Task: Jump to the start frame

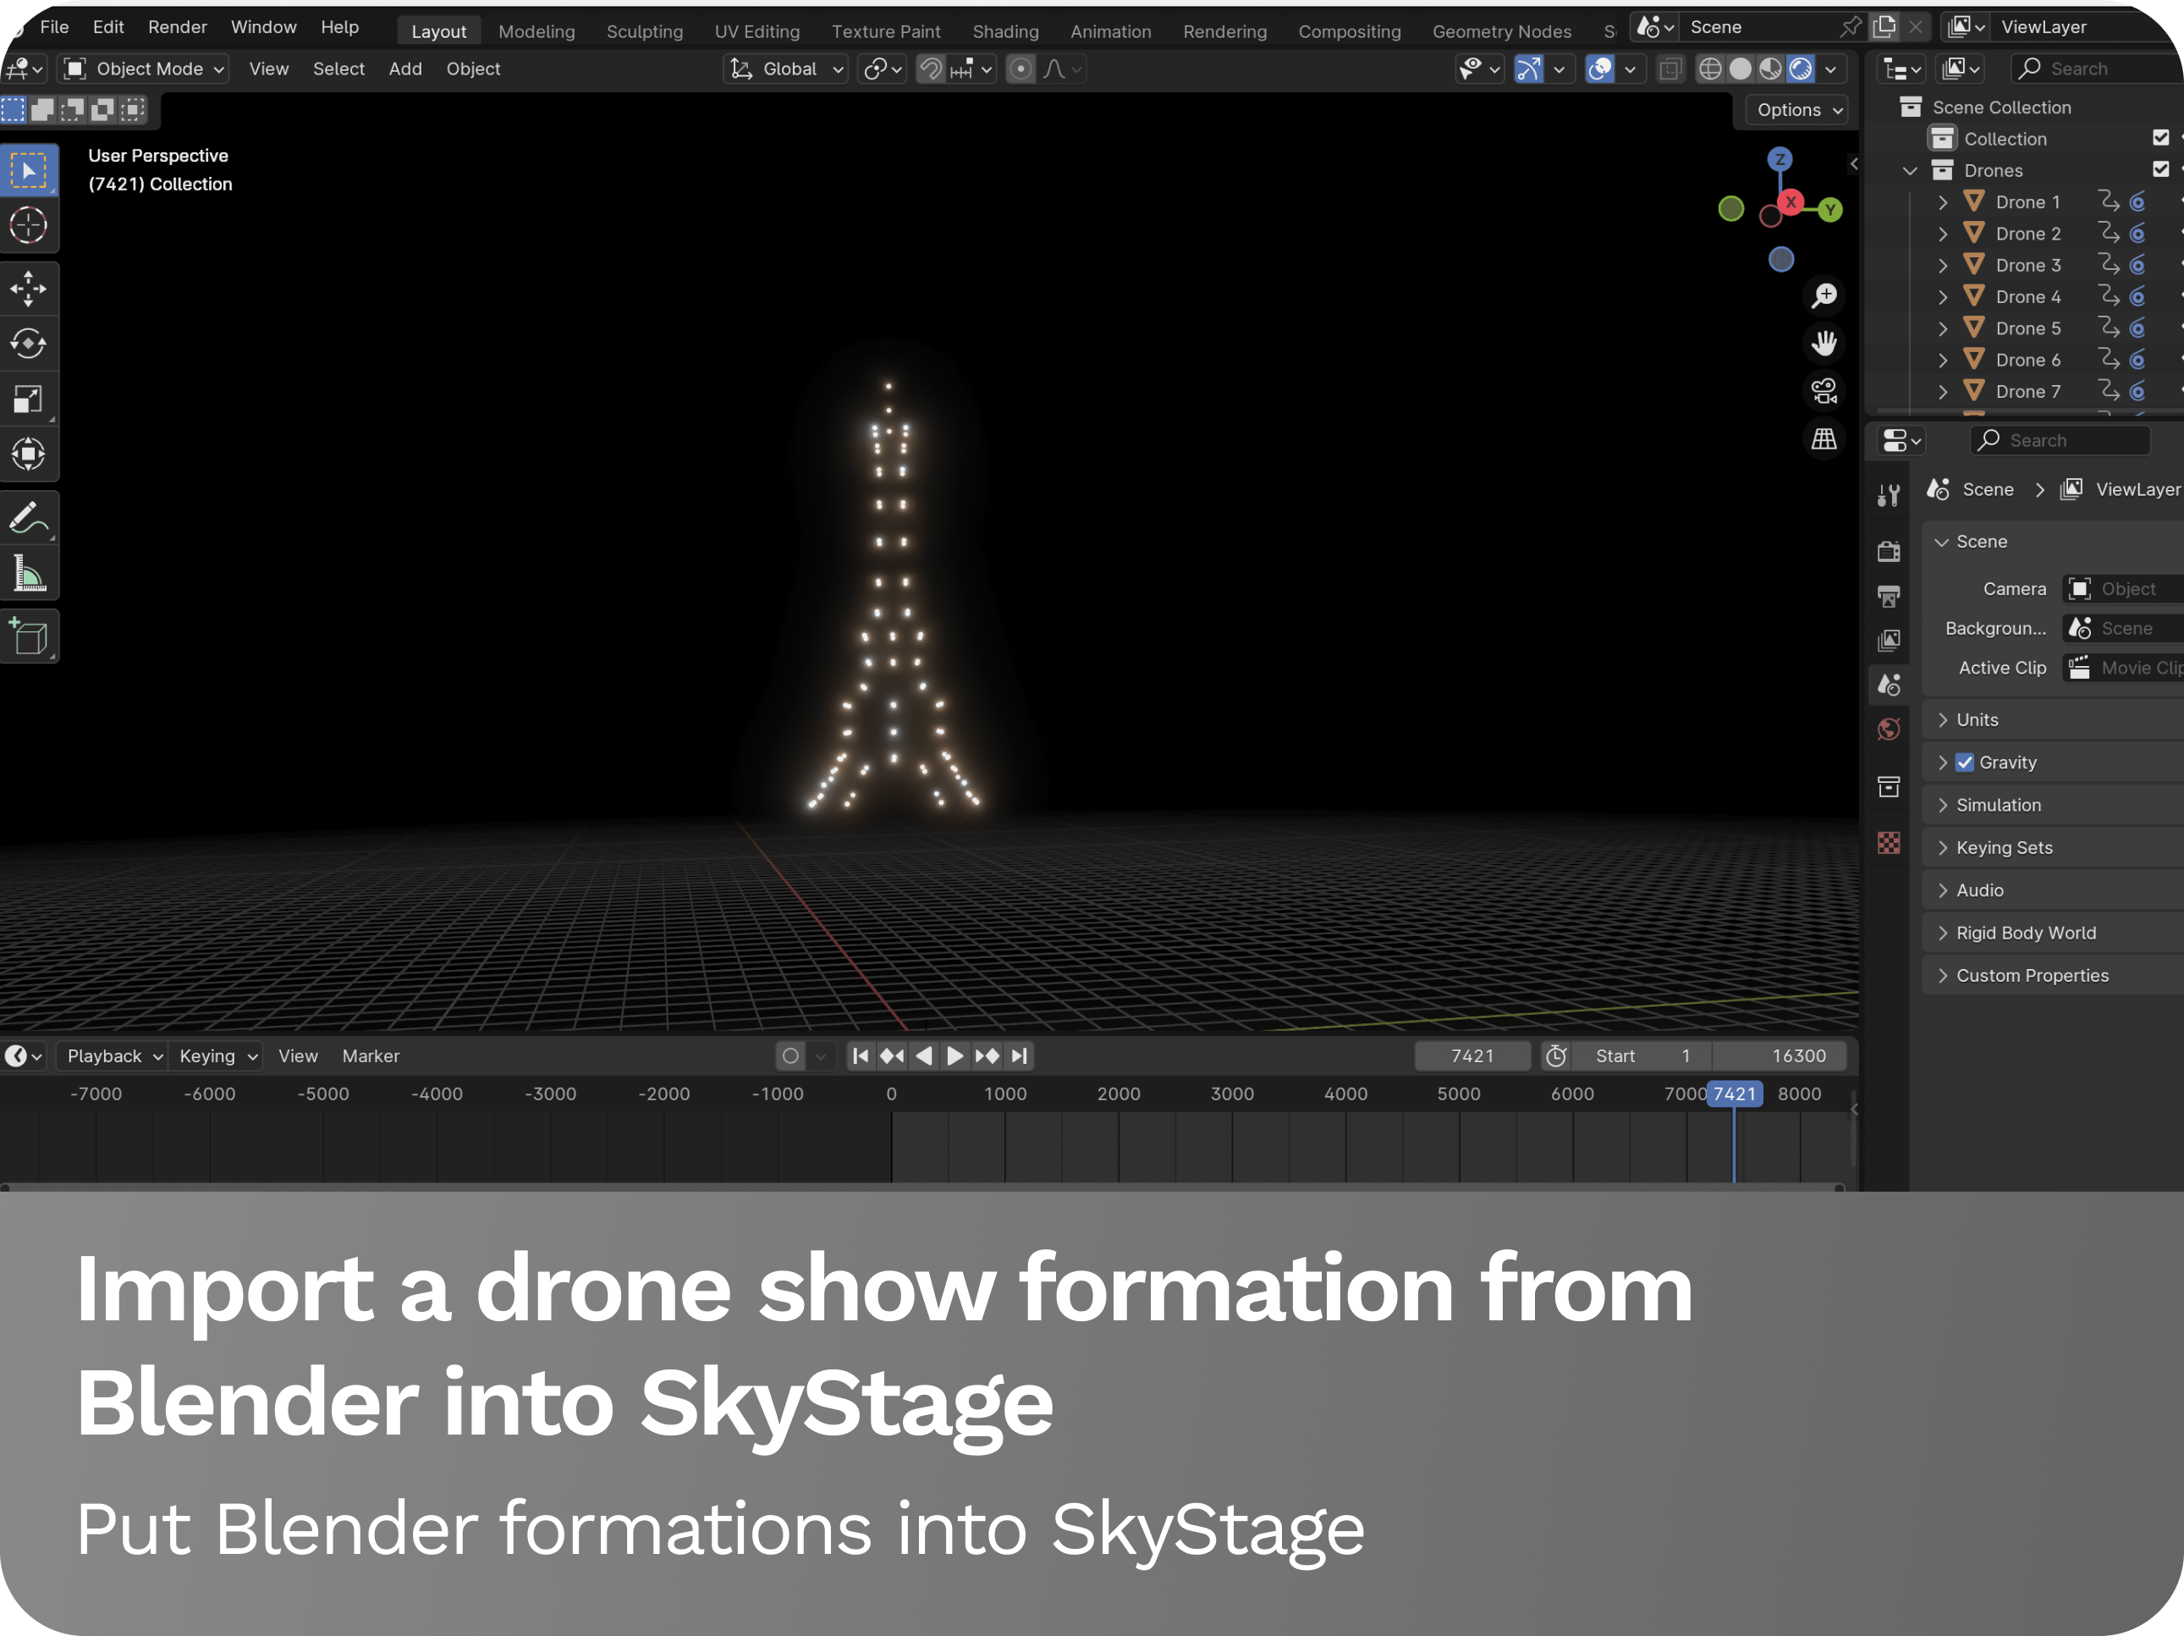Action: coord(860,1055)
